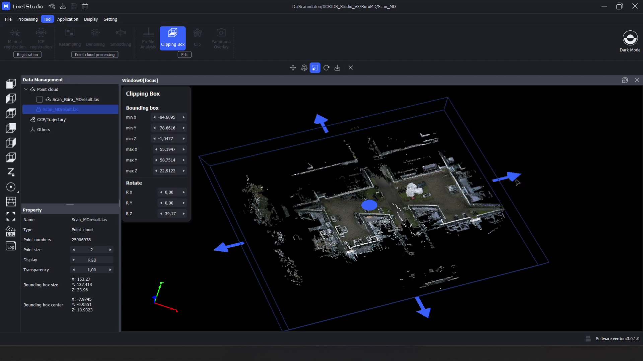The height and width of the screenshot is (361, 643).
Task: Click the download icon in title bar
Action: pos(63,6)
